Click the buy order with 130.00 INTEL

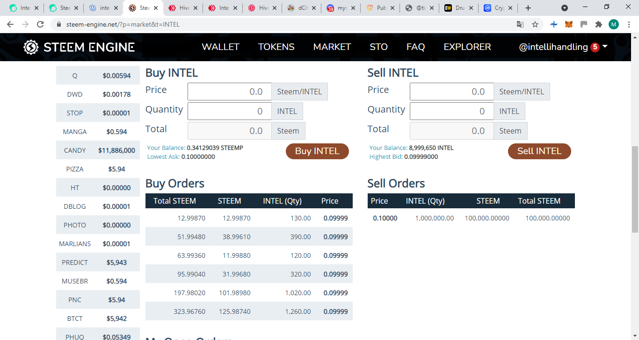tap(249, 218)
